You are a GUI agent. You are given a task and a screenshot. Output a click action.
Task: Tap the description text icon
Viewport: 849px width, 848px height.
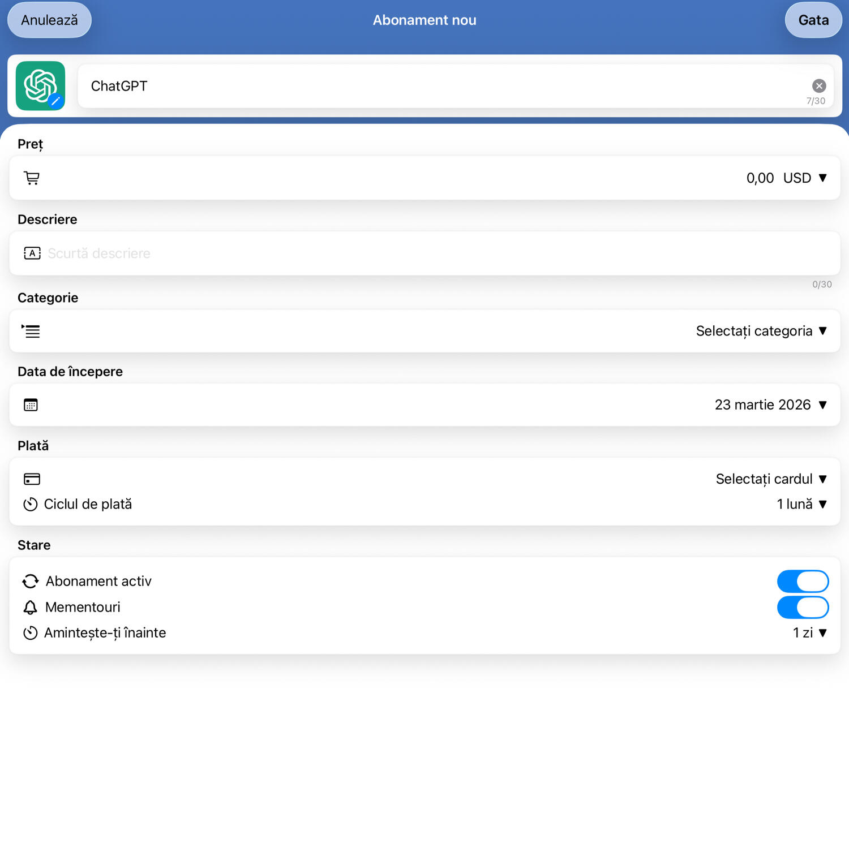(32, 253)
